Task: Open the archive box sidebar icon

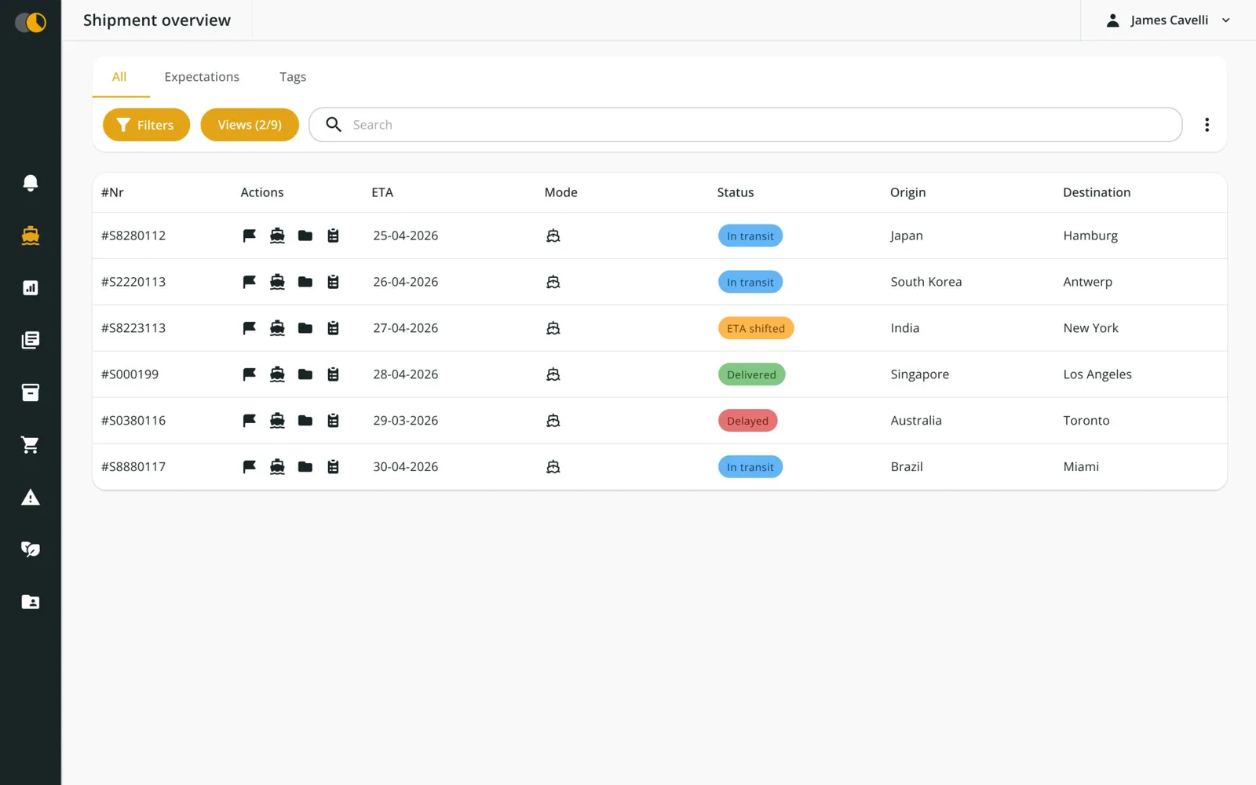Action: click(30, 392)
